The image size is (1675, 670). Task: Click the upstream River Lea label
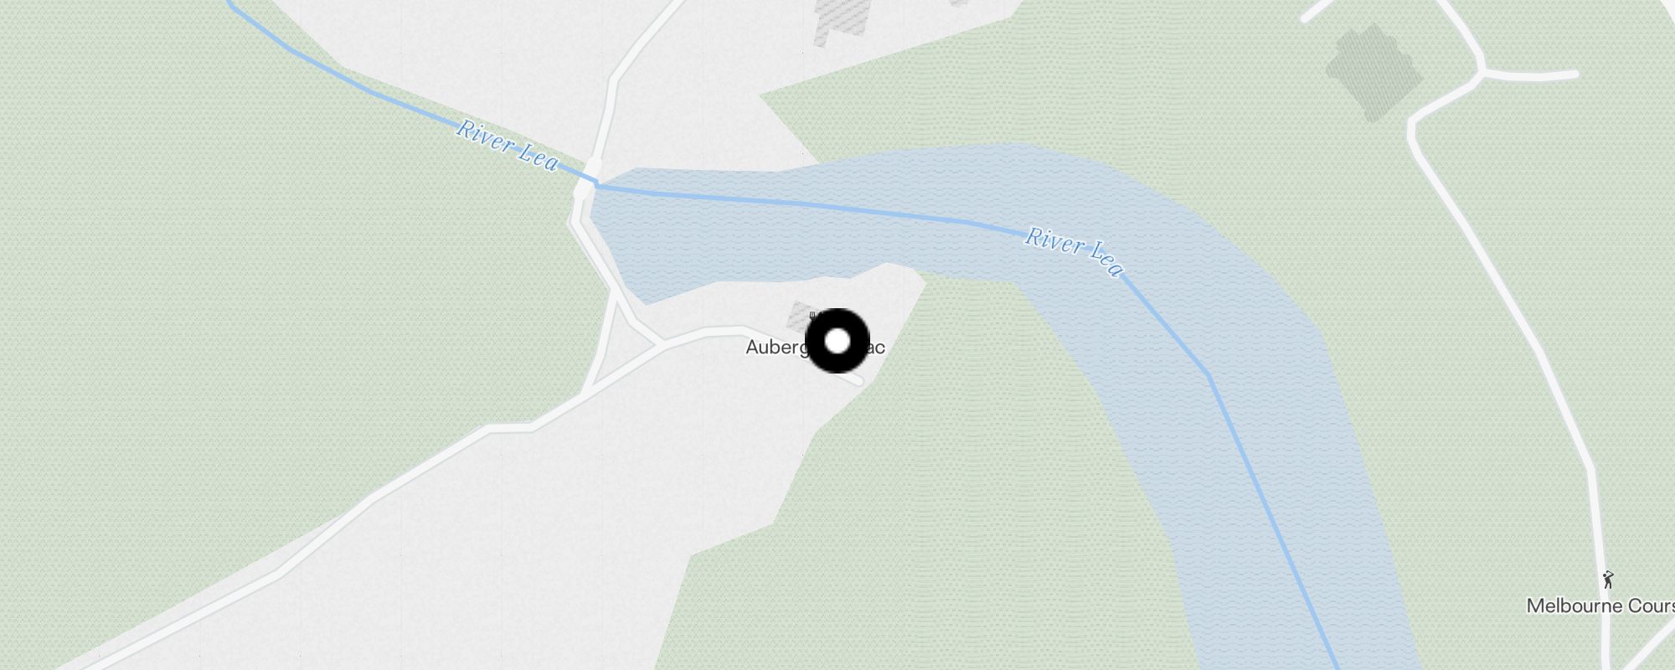[x=508, y=146]
